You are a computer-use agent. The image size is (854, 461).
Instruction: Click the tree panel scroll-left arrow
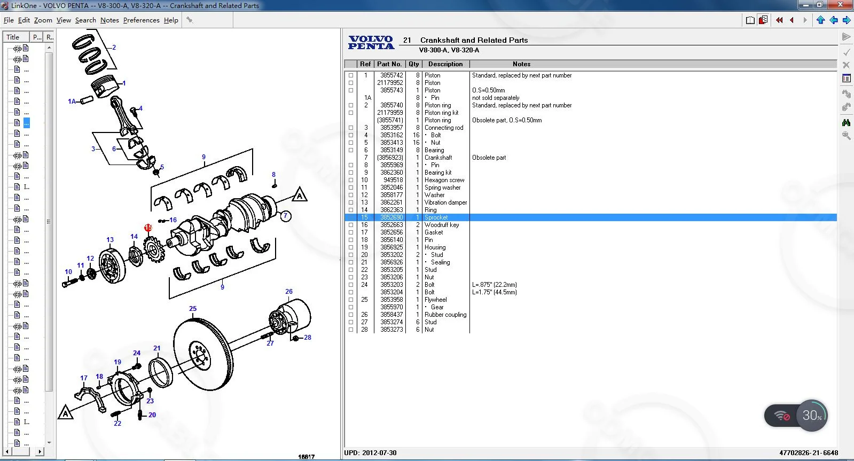pyautogui.click(x=8, y=451)
